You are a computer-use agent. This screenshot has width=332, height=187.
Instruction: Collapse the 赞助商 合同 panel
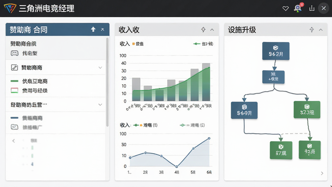[x=102, y=30]
